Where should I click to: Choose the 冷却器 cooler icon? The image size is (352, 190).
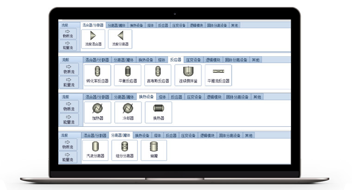click(127, 112)
